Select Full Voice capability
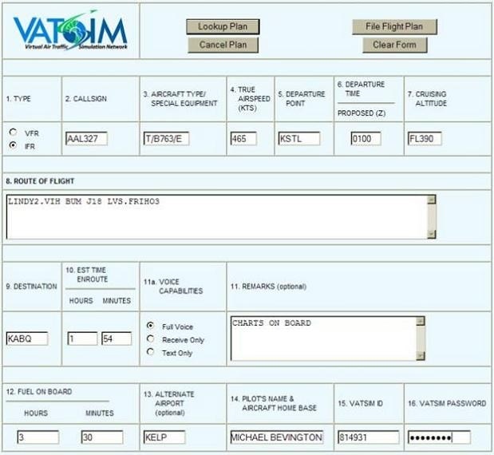 click(151, 326)
